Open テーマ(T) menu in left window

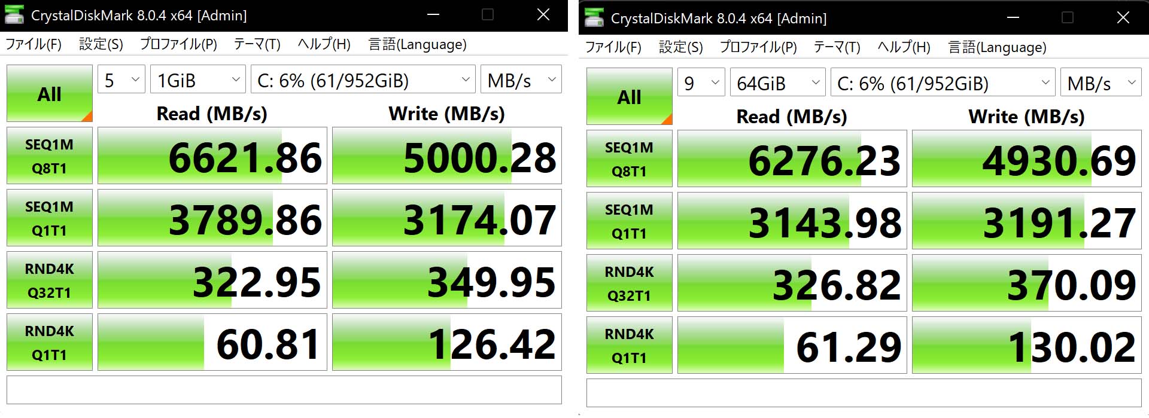(x=257, y=44)
